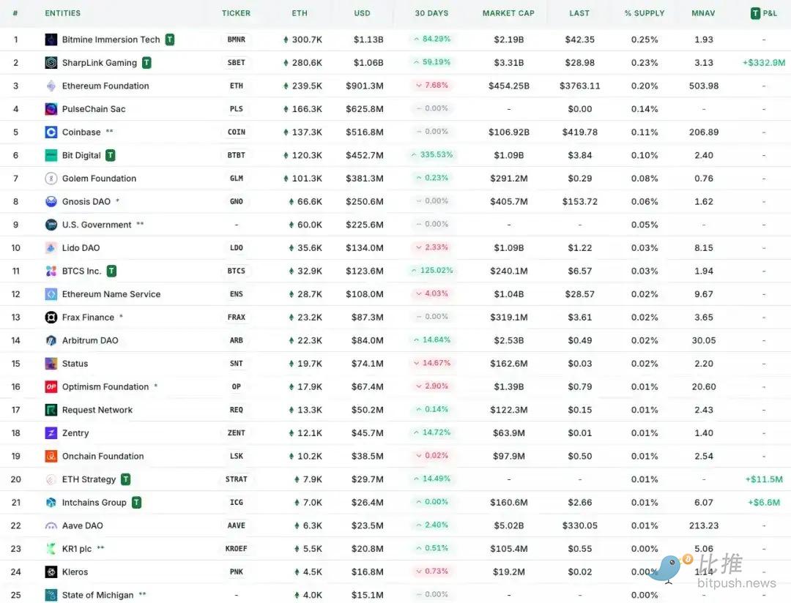This screenshot has height=603, width=791.
Task: Sort by the 30 DAYS column header
Action: (x=432, y=13)
